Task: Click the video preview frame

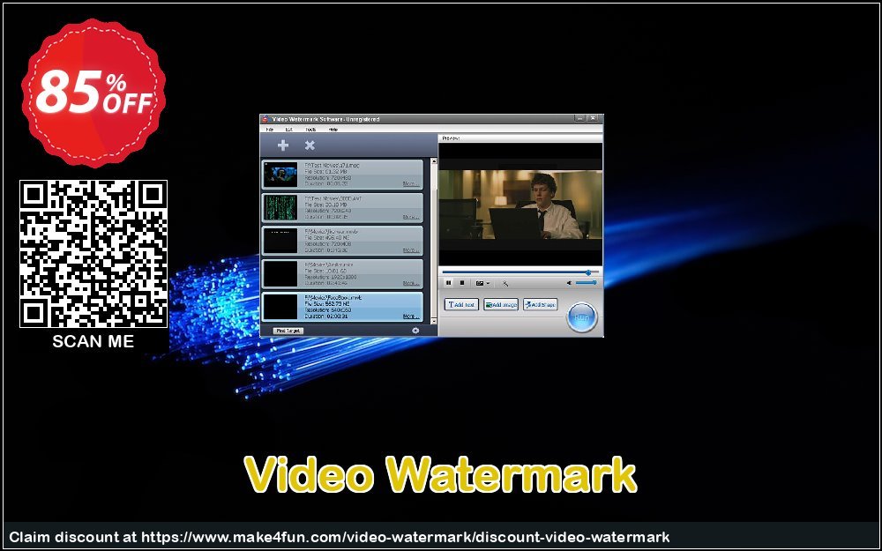Action: pyautogui.click(x=520, y=204)
